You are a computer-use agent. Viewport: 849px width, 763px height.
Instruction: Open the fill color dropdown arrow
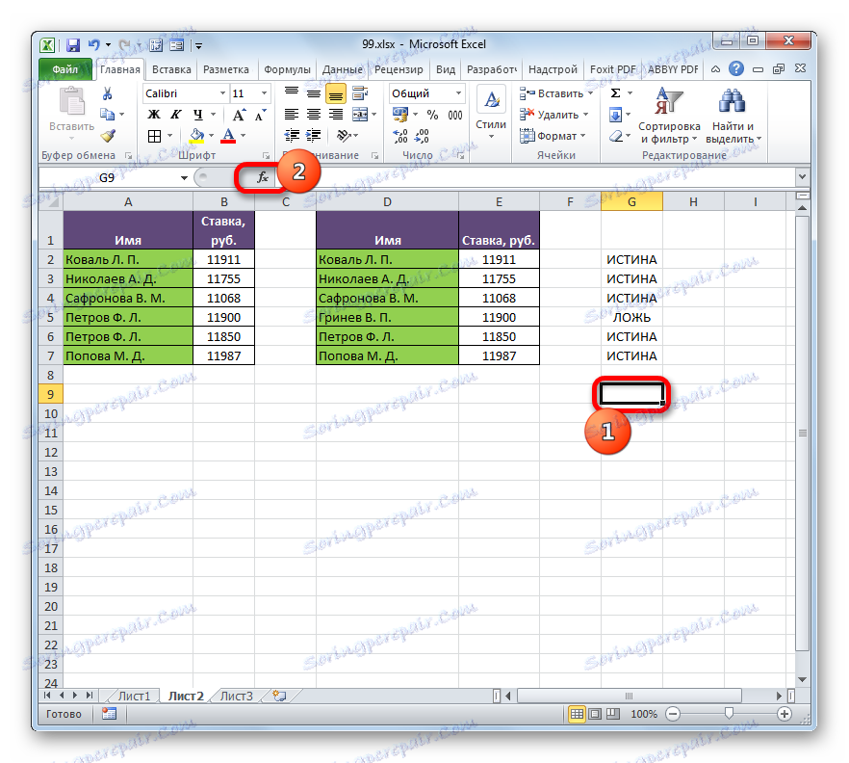tap(210, 135)
